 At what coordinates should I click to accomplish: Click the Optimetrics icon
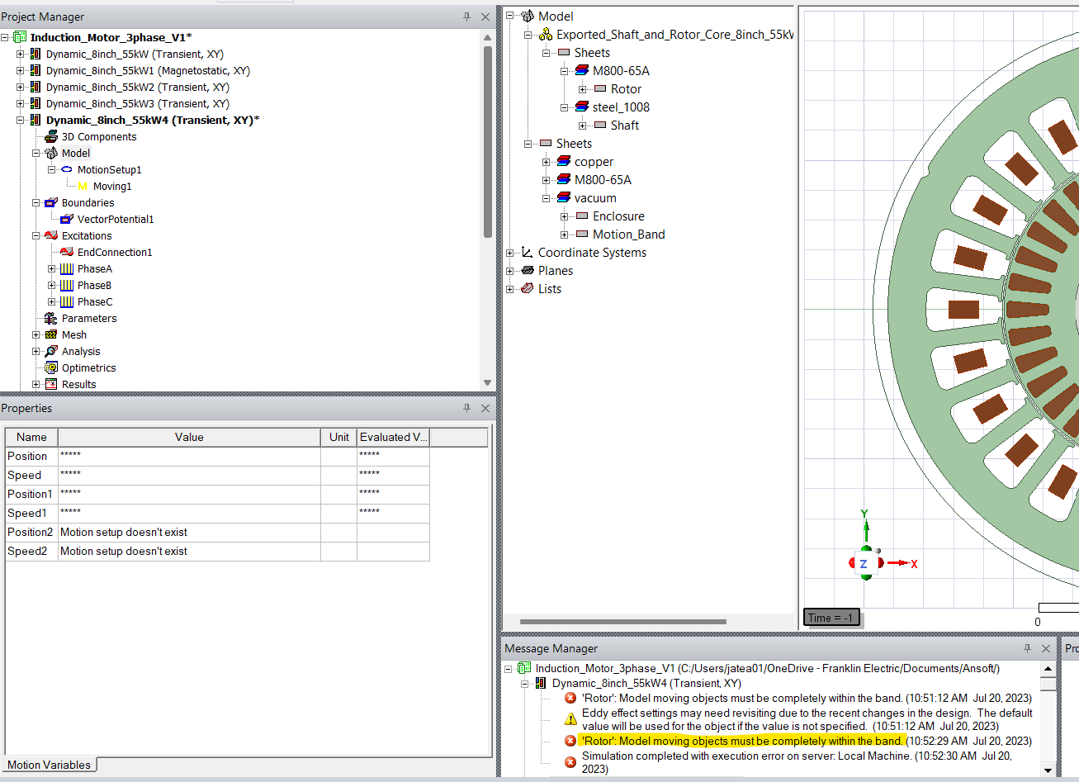pos(51,367)
